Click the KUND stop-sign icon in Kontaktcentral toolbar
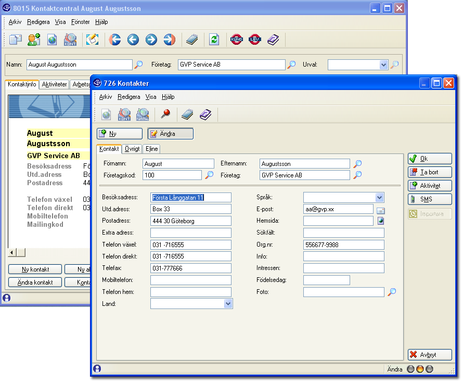 click(x=237, y=40)
